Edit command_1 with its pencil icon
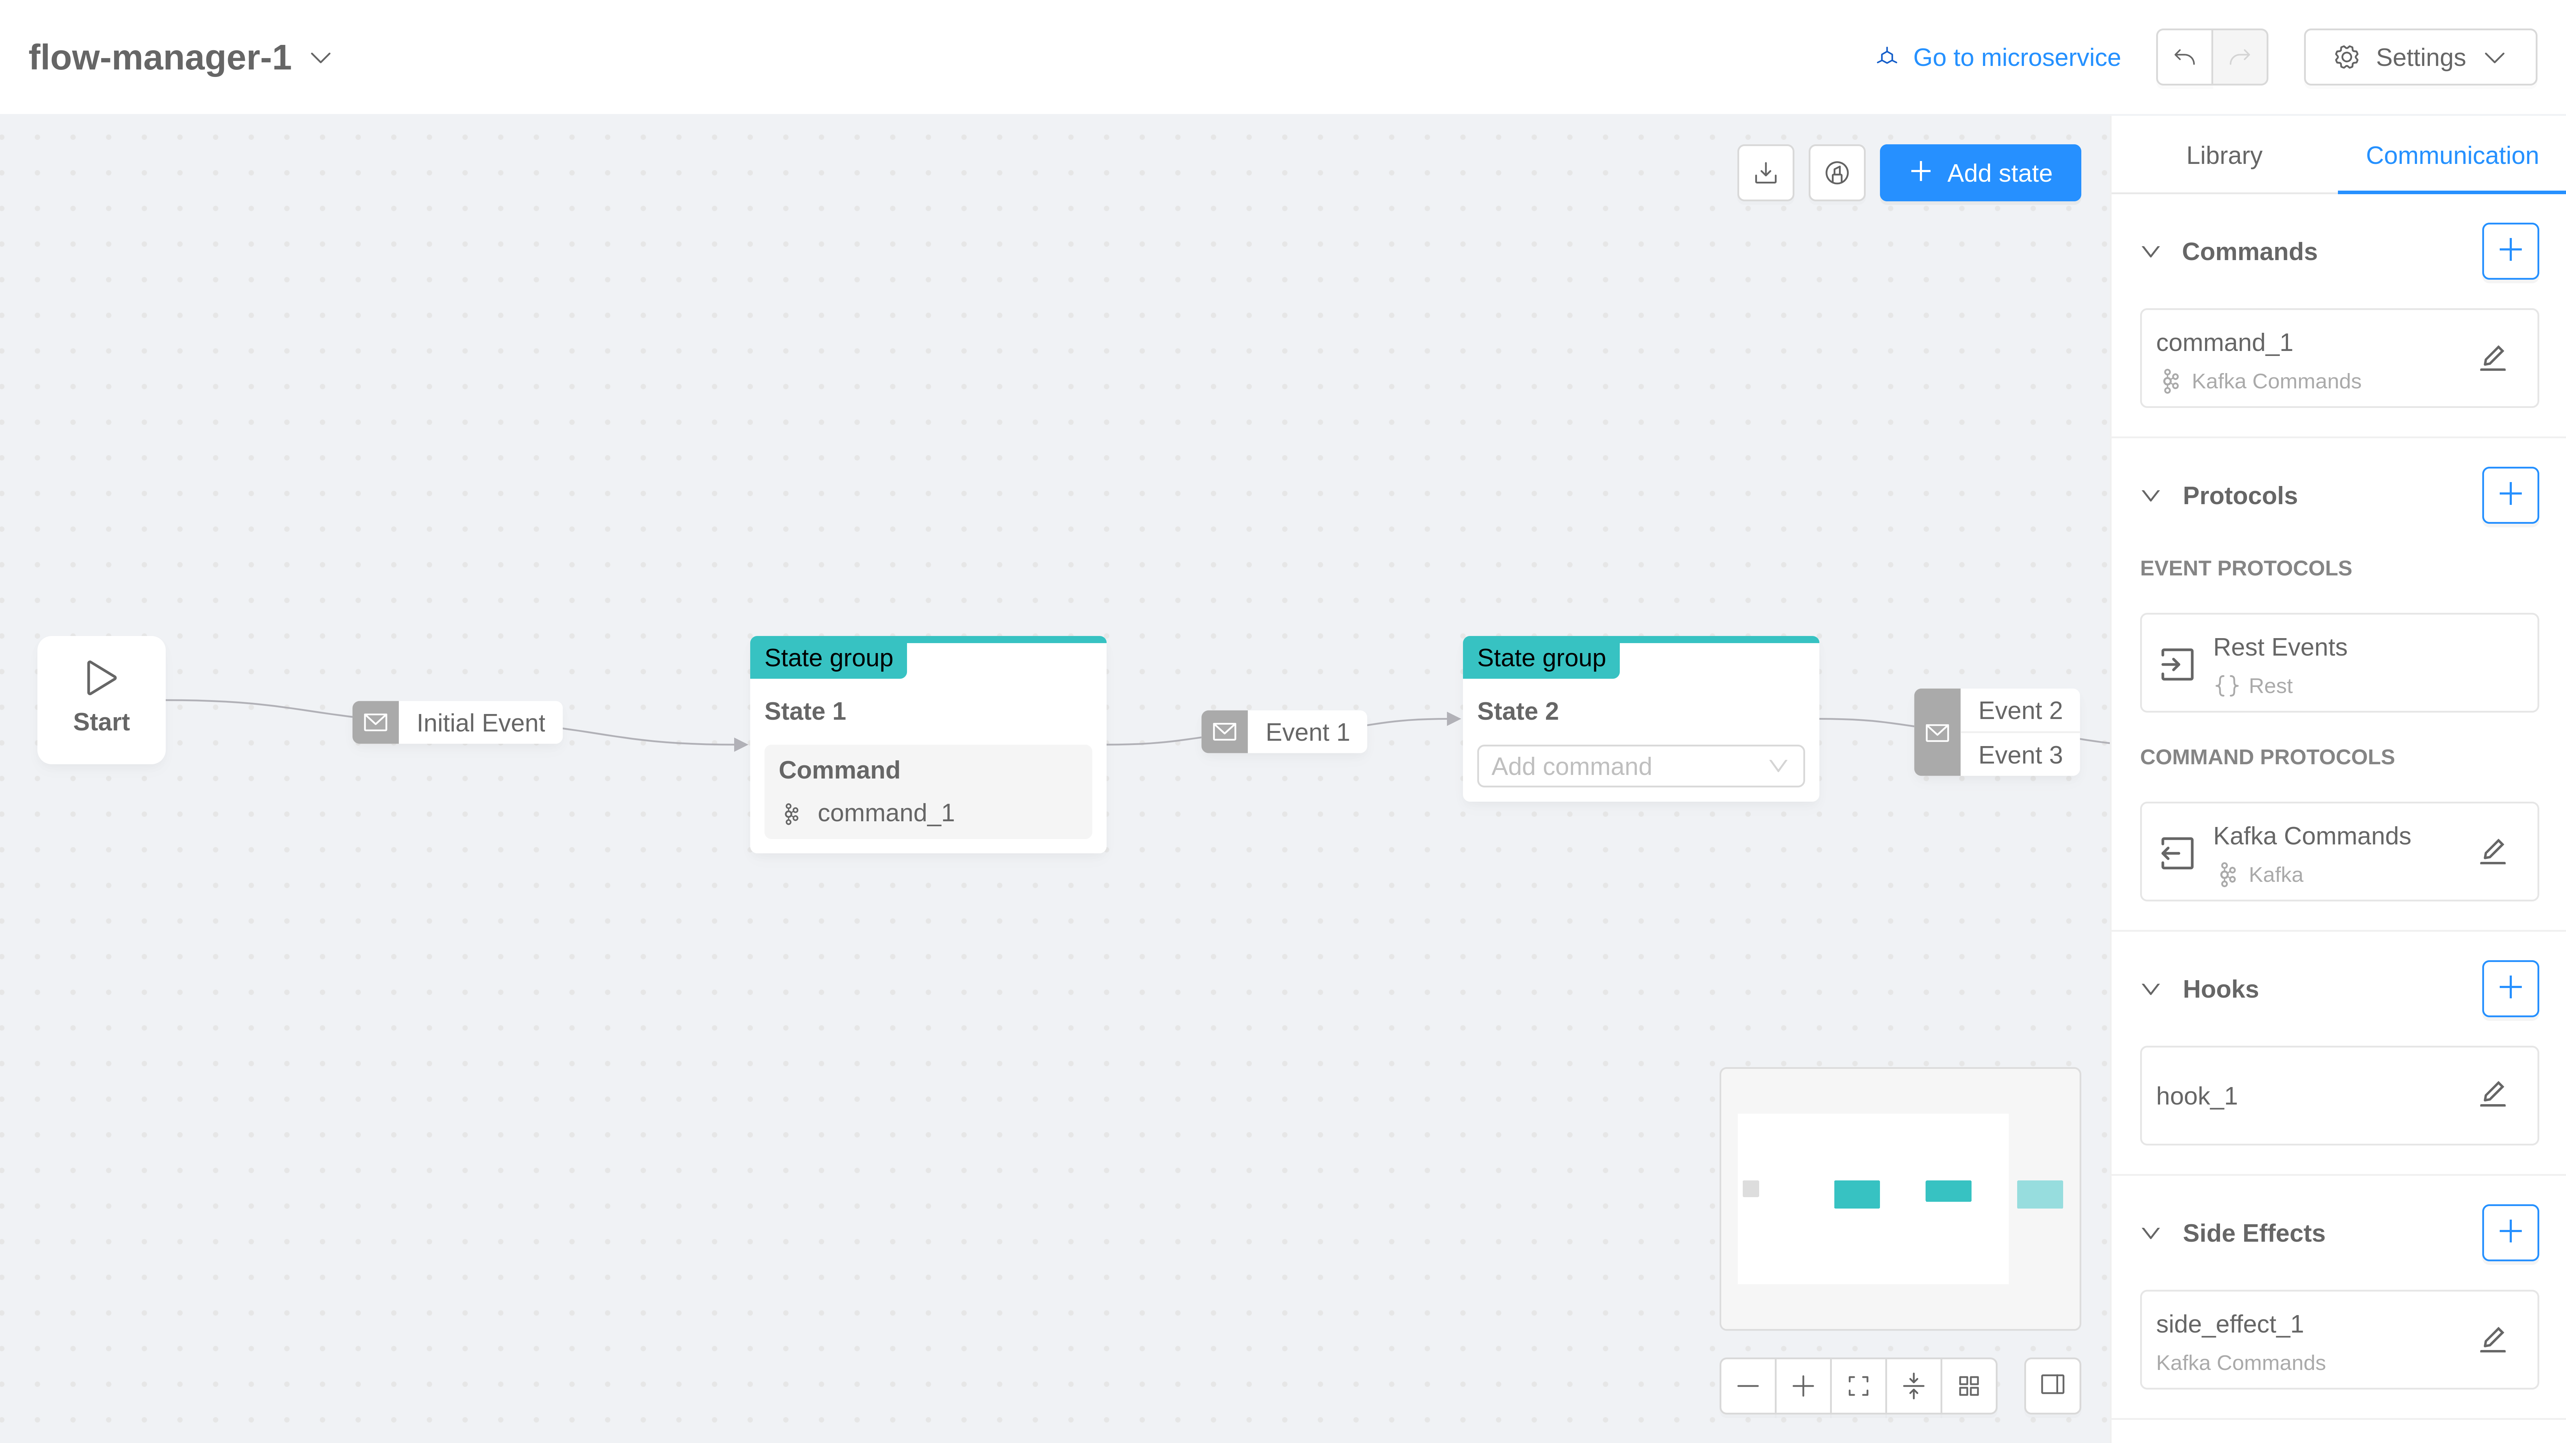 click(2492, 357)
